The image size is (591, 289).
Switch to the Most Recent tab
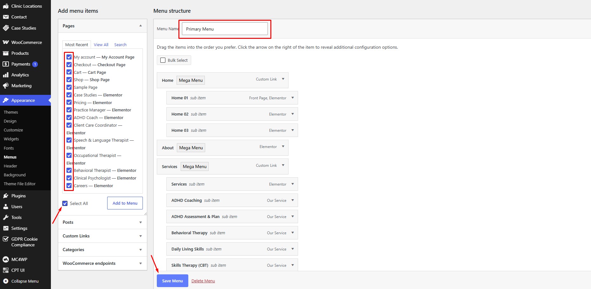click(77, 45)
